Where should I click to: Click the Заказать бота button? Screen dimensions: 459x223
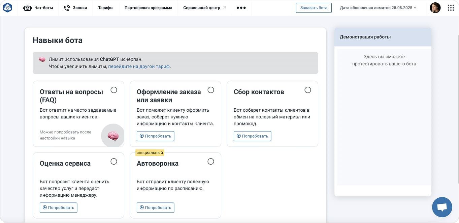[314, 7]
